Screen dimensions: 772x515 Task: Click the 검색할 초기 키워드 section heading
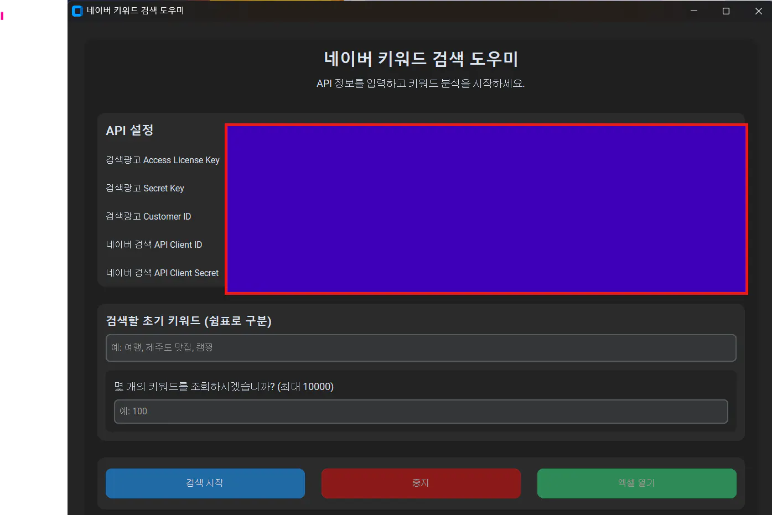coord(188,321)
